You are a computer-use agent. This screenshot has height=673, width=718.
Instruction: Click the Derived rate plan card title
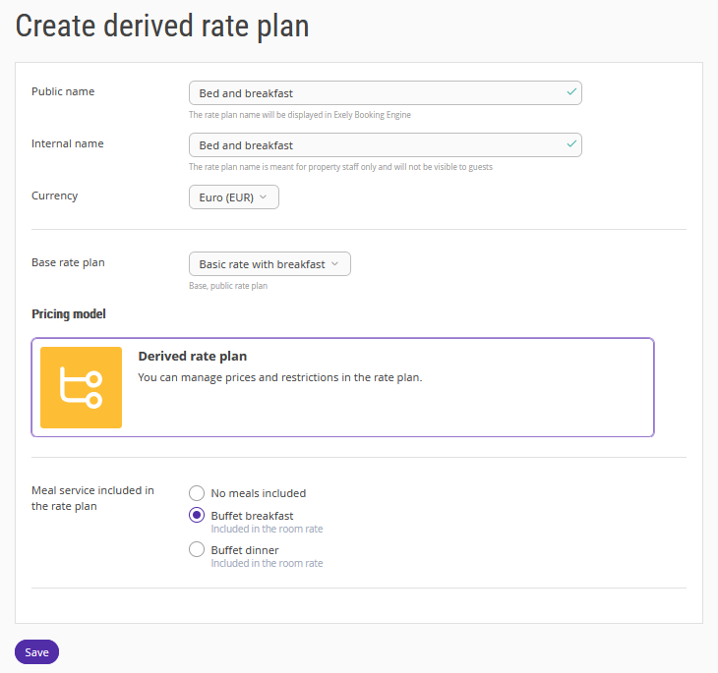pyautogui.click(x=192, y=356)
